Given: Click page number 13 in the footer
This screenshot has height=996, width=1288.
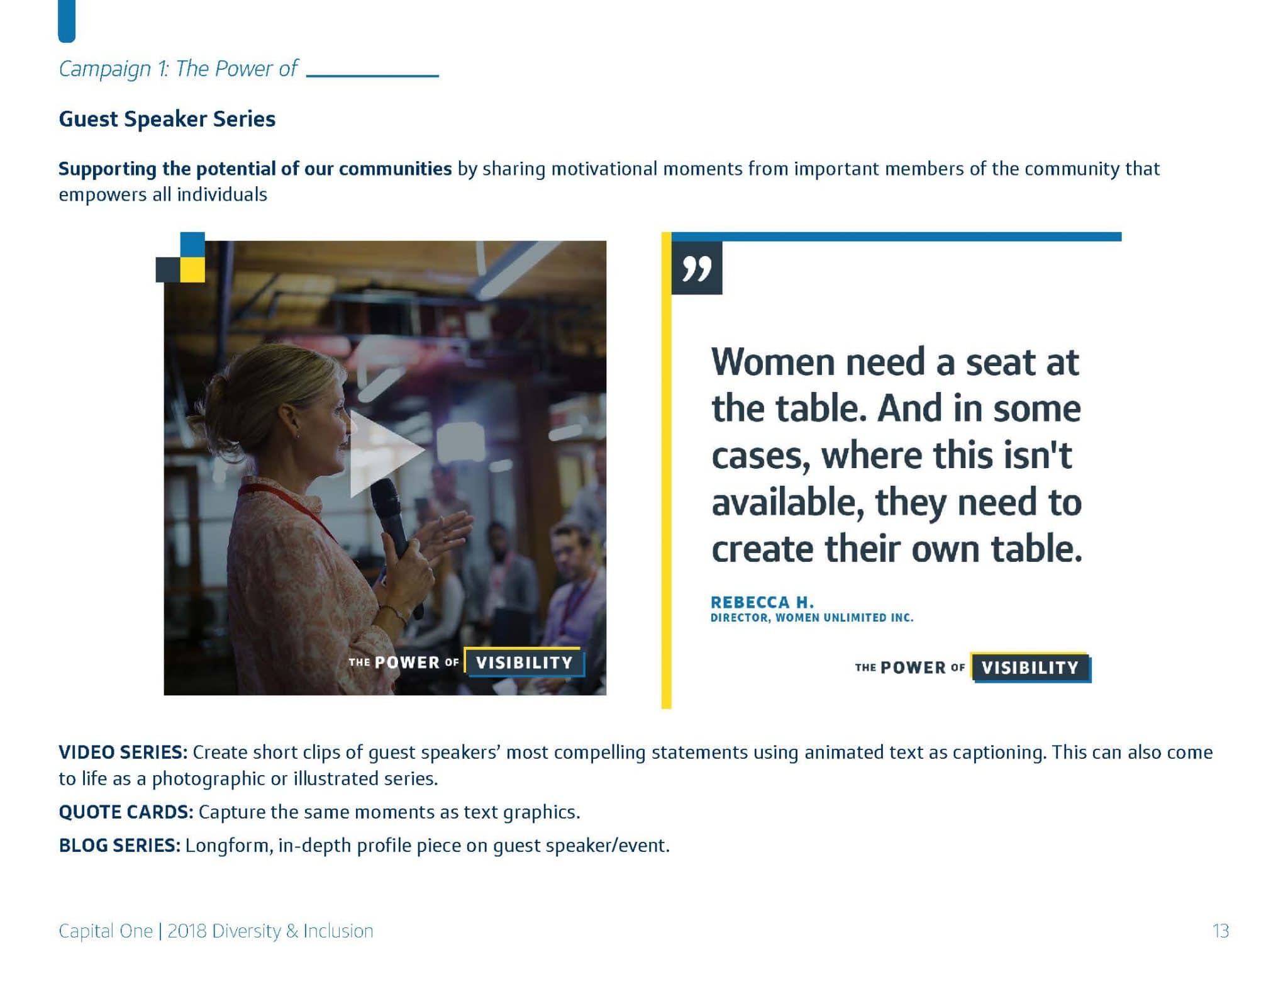Looking at the screenshot, I should [1221, 931].
